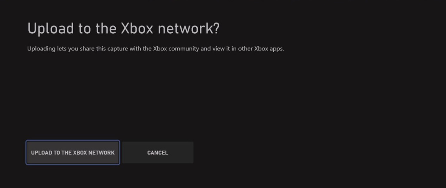
Task: Click the upload description text line
Action: (156, 49)
